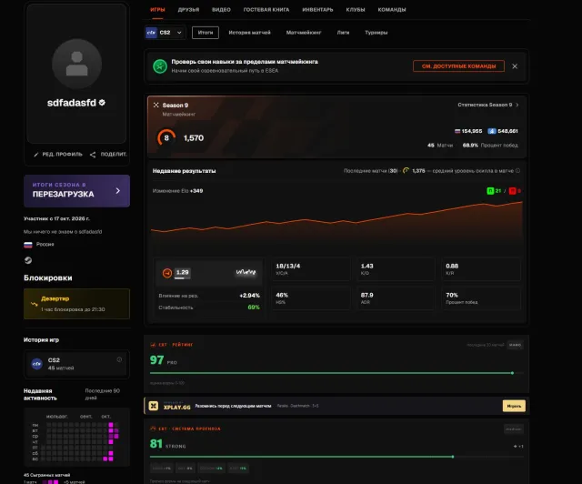Open the Турниры sub-tab
Image resolution: width=582 pixels, height=484 pixels.
click(376, 33)
